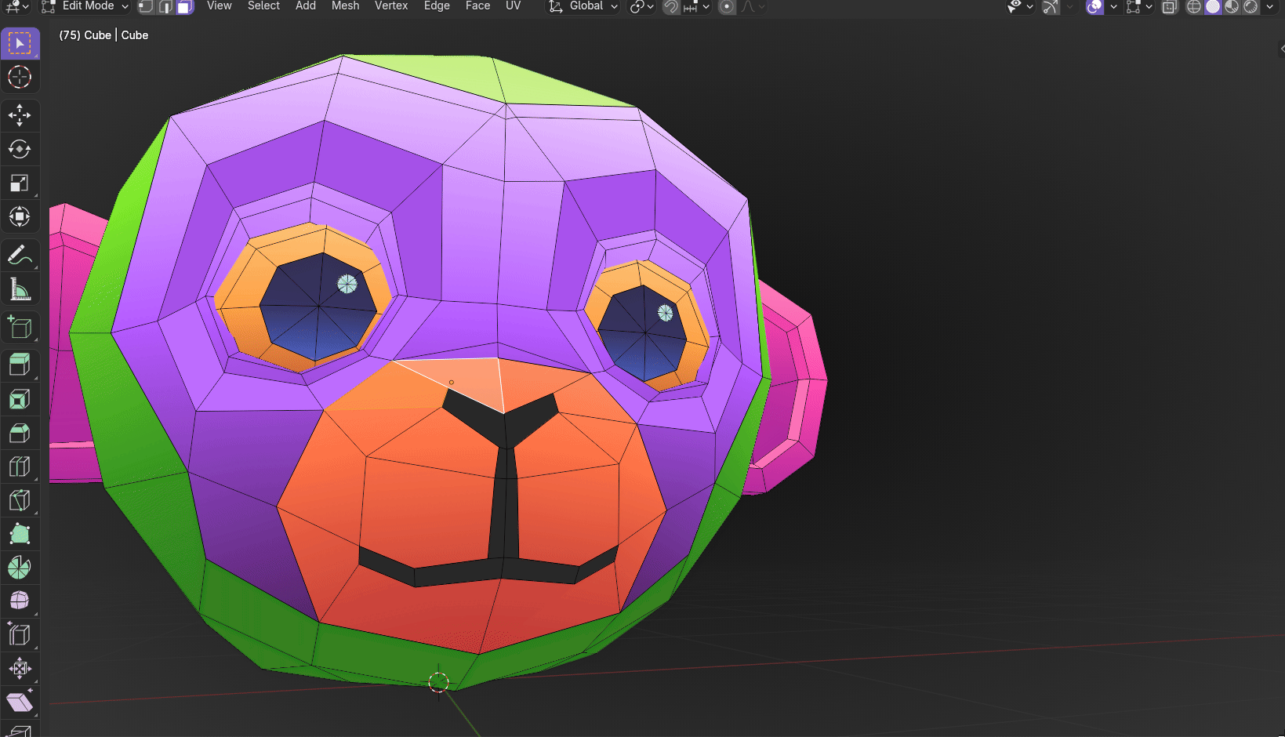Switch to vertex select mode
Screen dimensions: 1285x737
(x=146, y=6)
